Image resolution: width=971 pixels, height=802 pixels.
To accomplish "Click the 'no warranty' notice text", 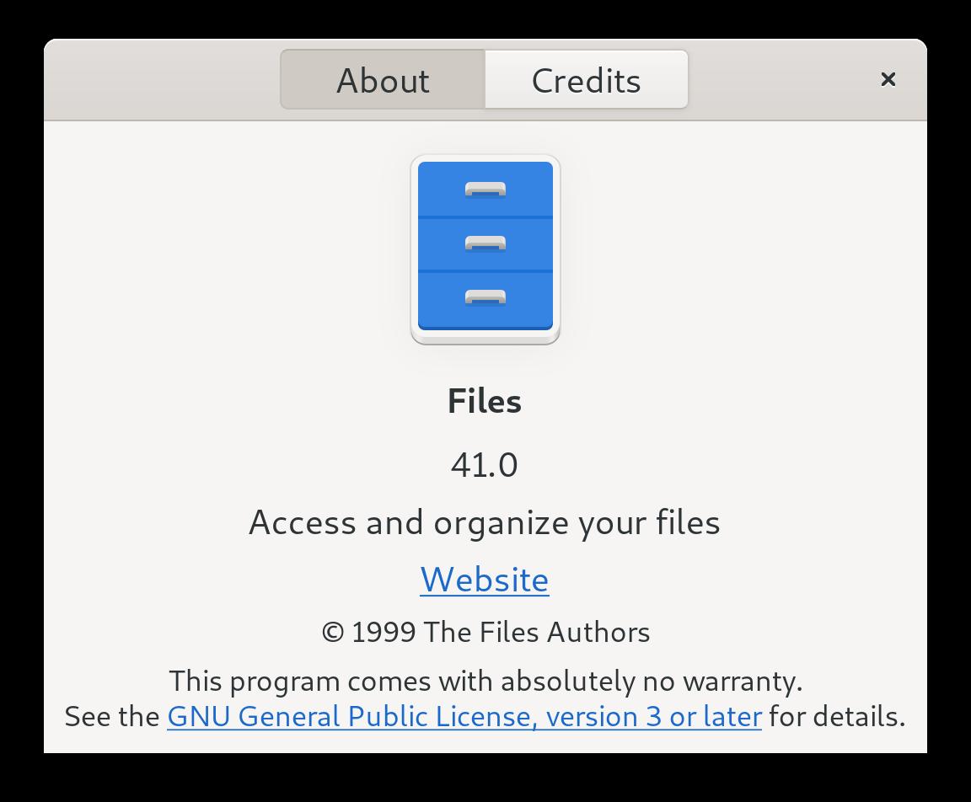I will (485, 682).
